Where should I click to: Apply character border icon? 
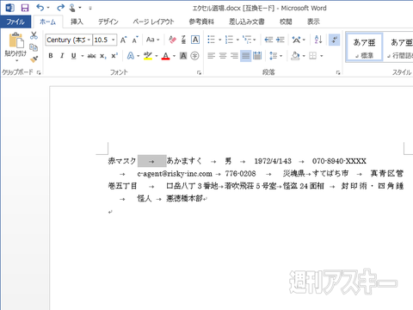tap(195, 40)
